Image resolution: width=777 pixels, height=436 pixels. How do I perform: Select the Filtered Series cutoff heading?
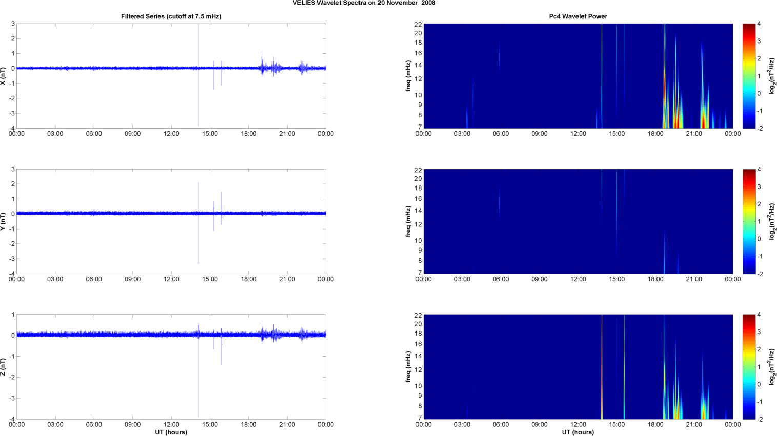(171, 16)
